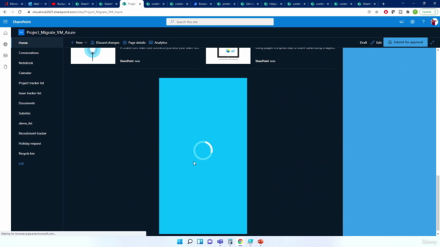The image size is (440, 247).
Task: Open the file page icon in left rail
Action: (5, 67)
